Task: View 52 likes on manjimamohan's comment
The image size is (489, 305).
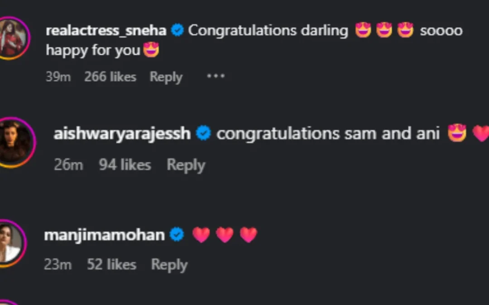Action: pos(112,264)
